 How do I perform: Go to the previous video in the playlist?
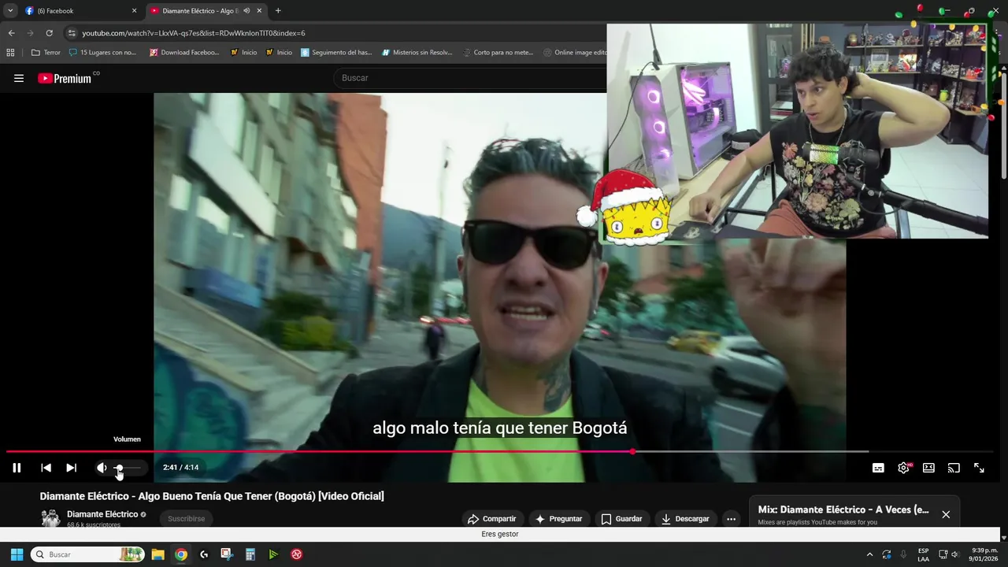pos(46,468)
